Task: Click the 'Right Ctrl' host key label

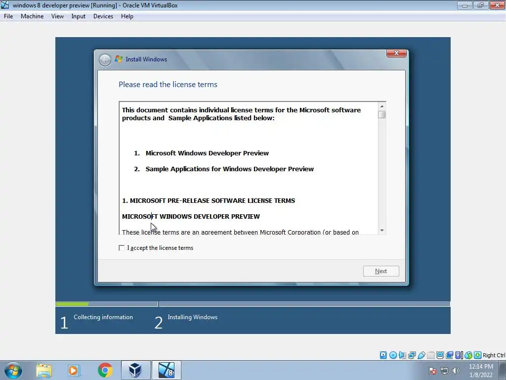Action: (494, 355)
